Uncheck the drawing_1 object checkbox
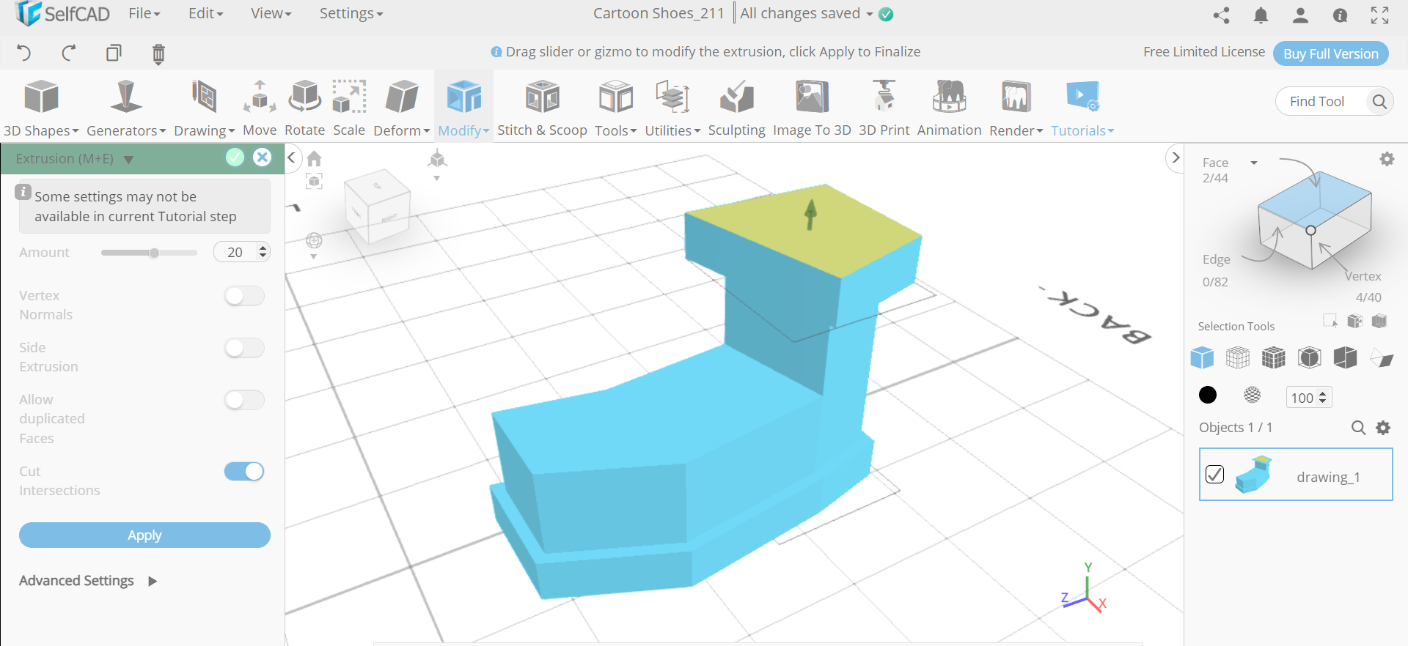The image size is (1408, 646). click(1214, 475)
